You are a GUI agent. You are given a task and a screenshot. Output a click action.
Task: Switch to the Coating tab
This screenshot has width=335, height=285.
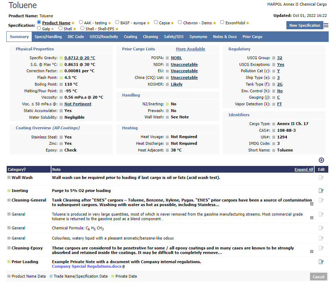(x=130, y=37)
